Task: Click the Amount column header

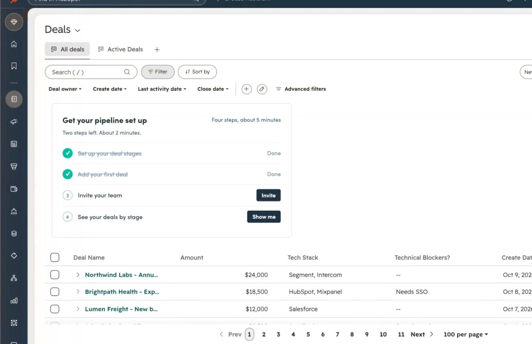Action: [x=192, y=257]
